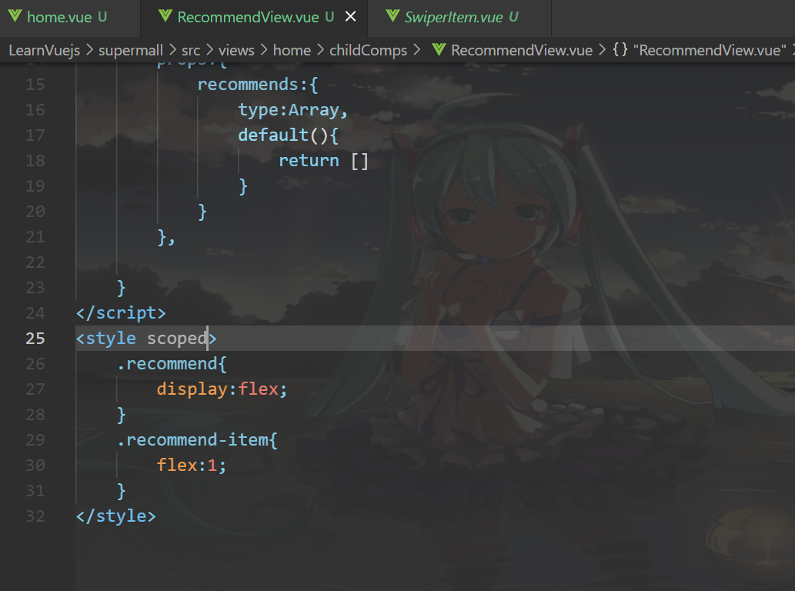
Task: Click '<style scoped>' opening tag
Action: click(146, 338)
